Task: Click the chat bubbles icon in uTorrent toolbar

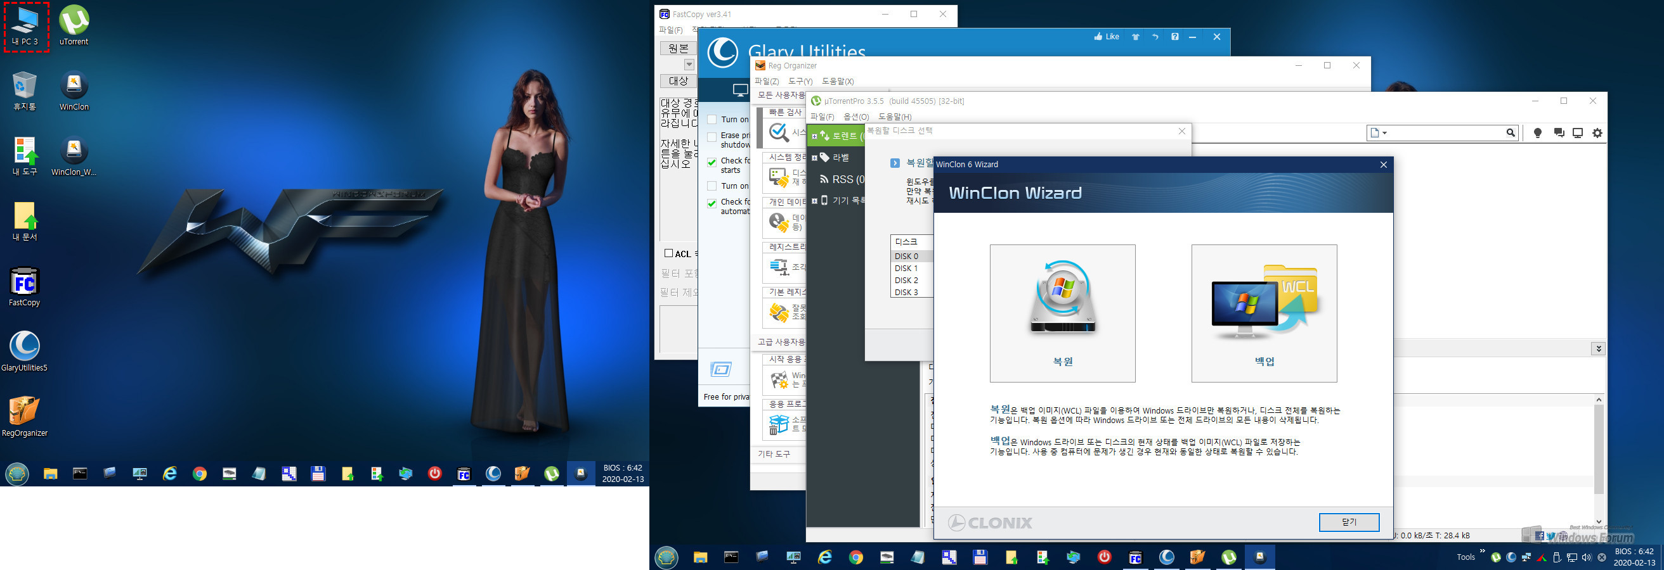Action: point(1559,133)
